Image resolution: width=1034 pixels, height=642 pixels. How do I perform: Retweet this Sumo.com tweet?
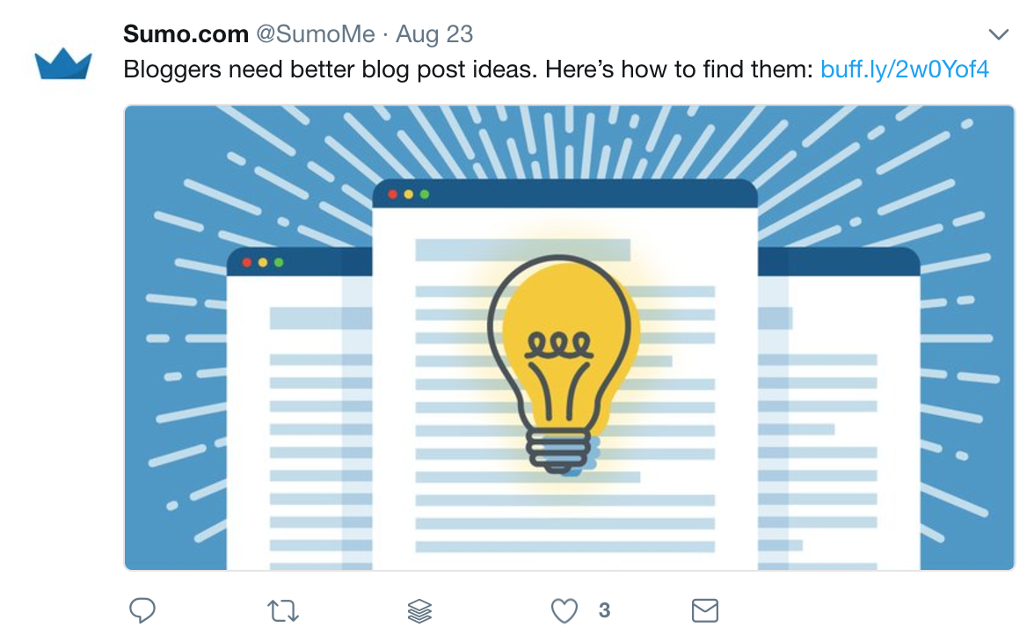(283, 610)
